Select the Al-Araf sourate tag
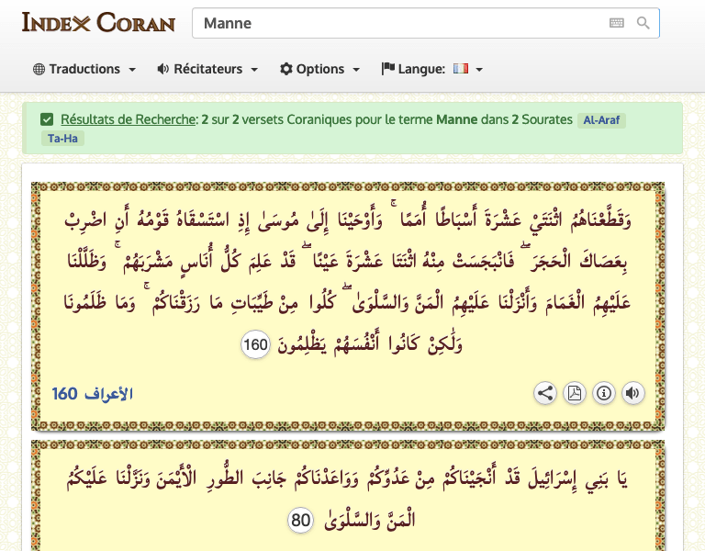Viewport: 705px width, 551px height. tap(602, 120)
